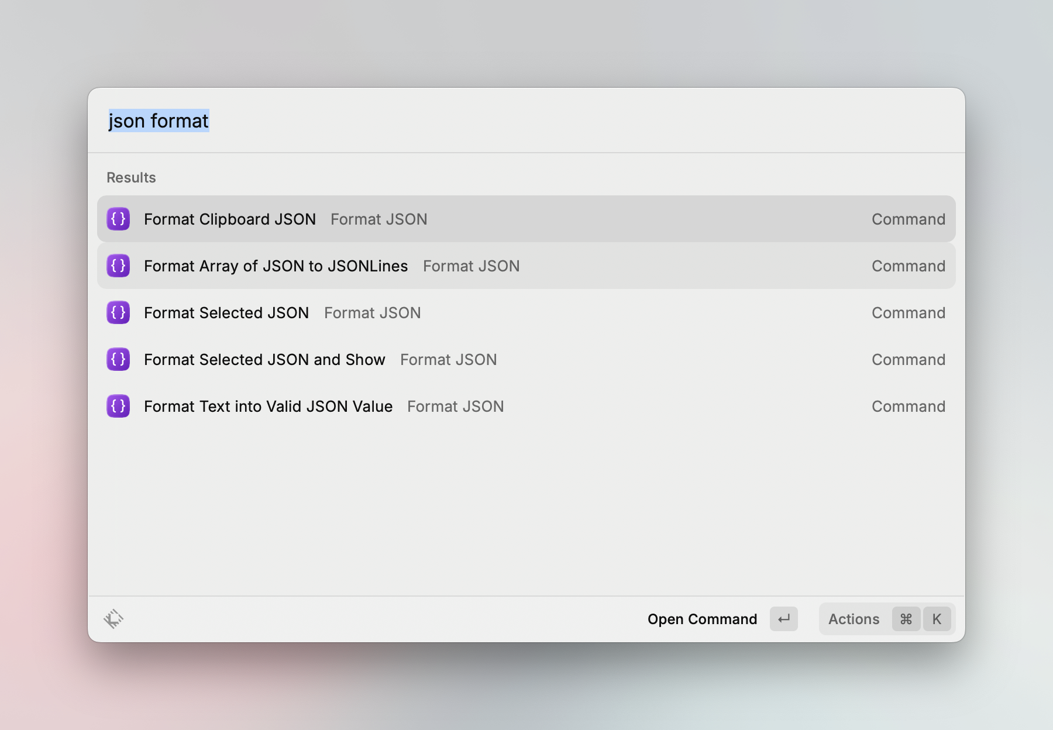Click the 'json format' search field
This screenshot has width=1053, height=730.
coord(468,121)
